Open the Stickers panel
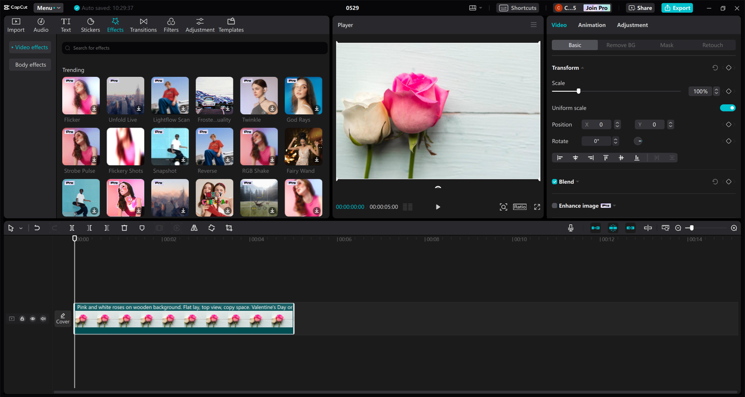Viewport: 745px width, 397px height. (x=90, y=25)
